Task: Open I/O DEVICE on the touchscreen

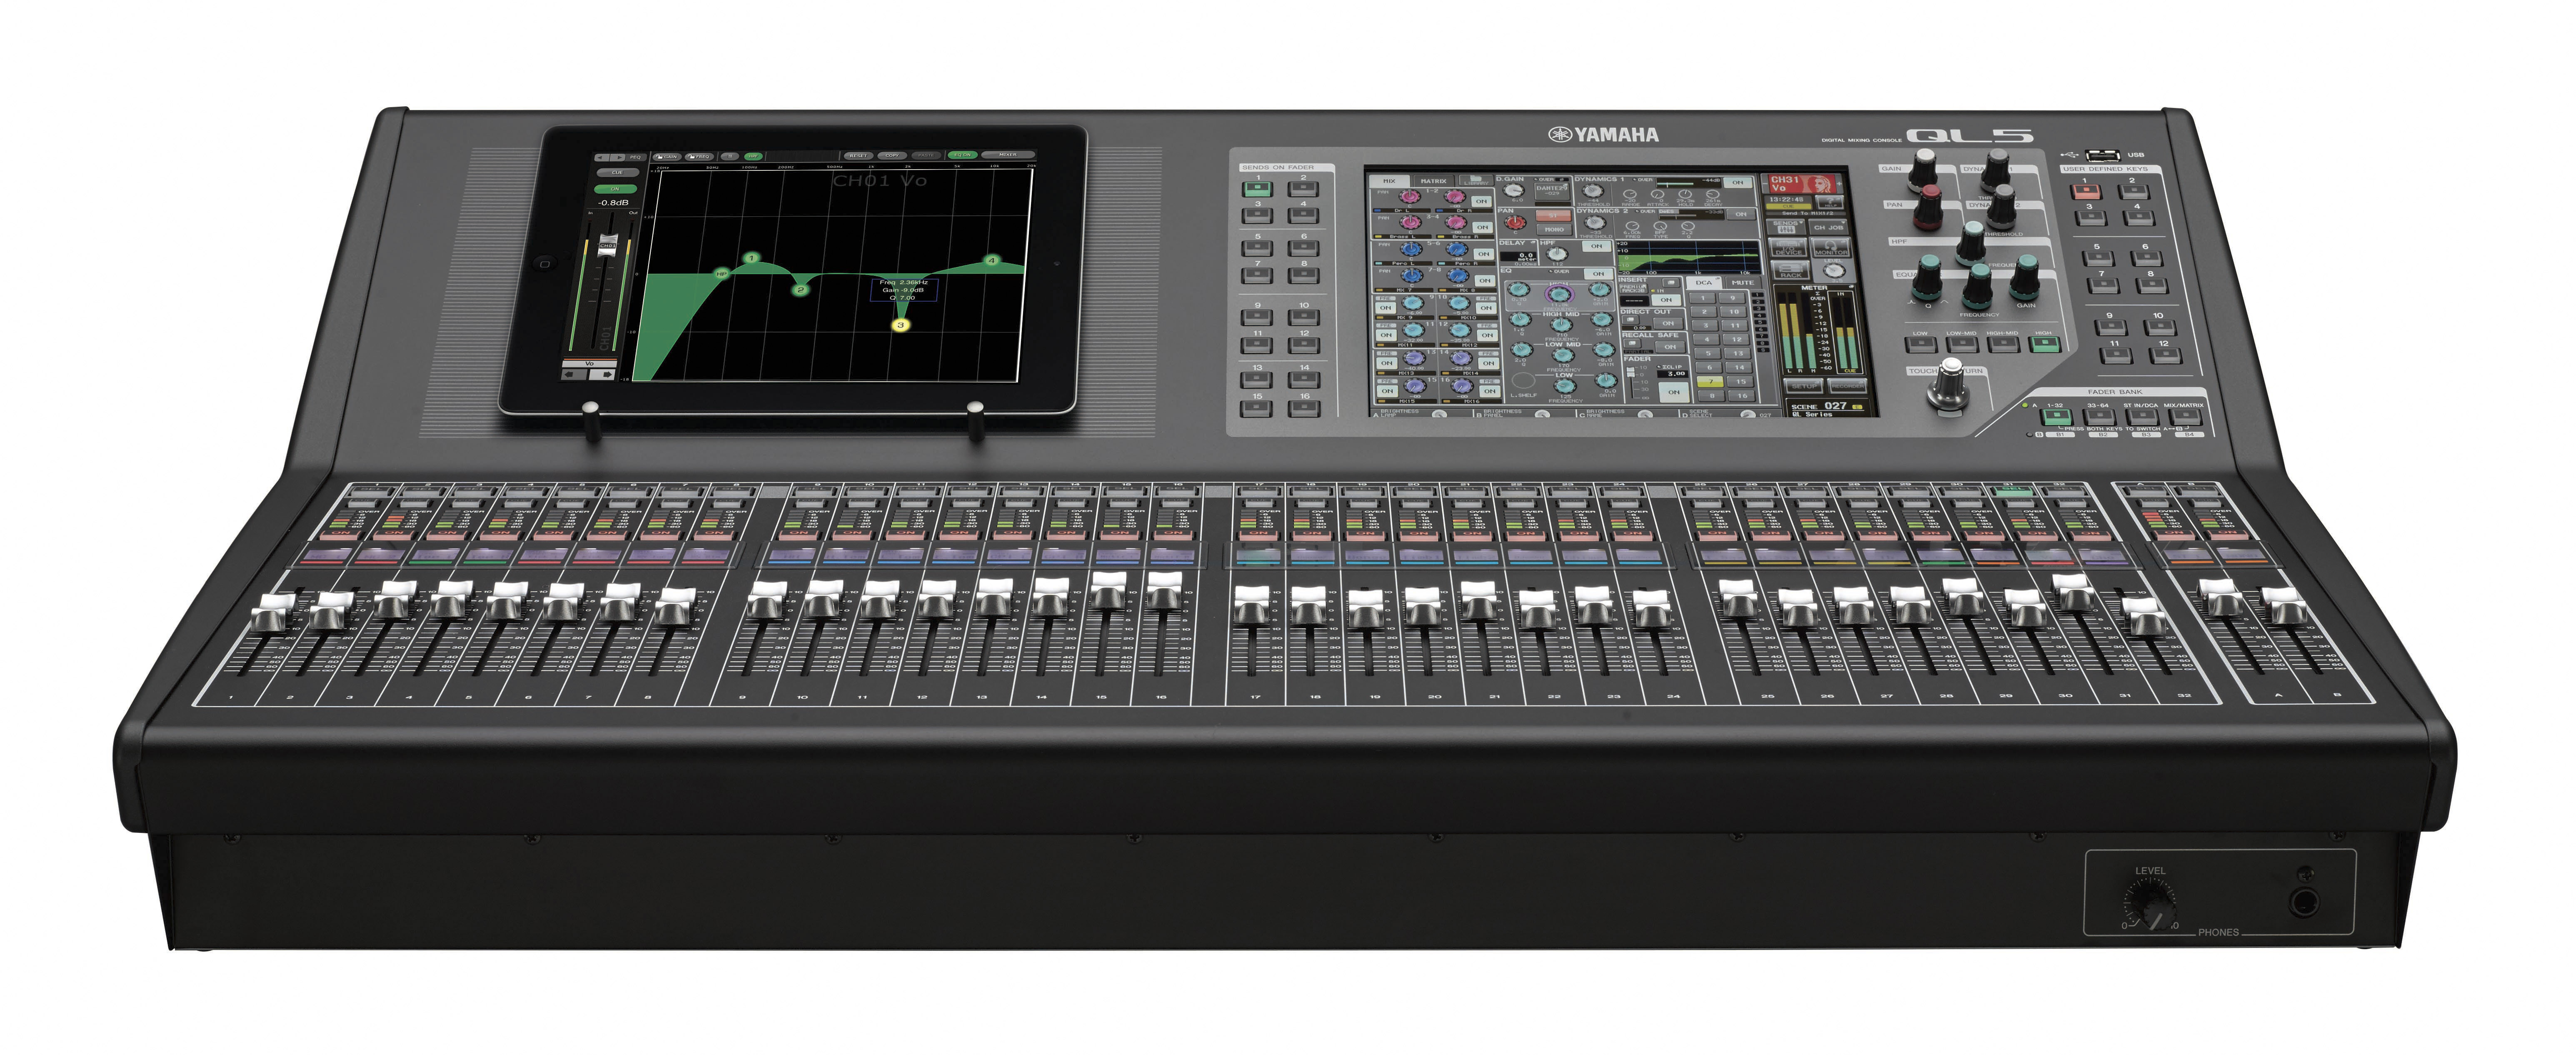Action: coord(1788,247)
